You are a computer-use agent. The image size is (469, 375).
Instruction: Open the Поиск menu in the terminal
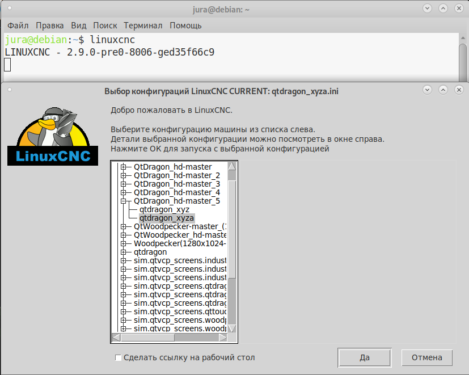[x=105, y=26]
